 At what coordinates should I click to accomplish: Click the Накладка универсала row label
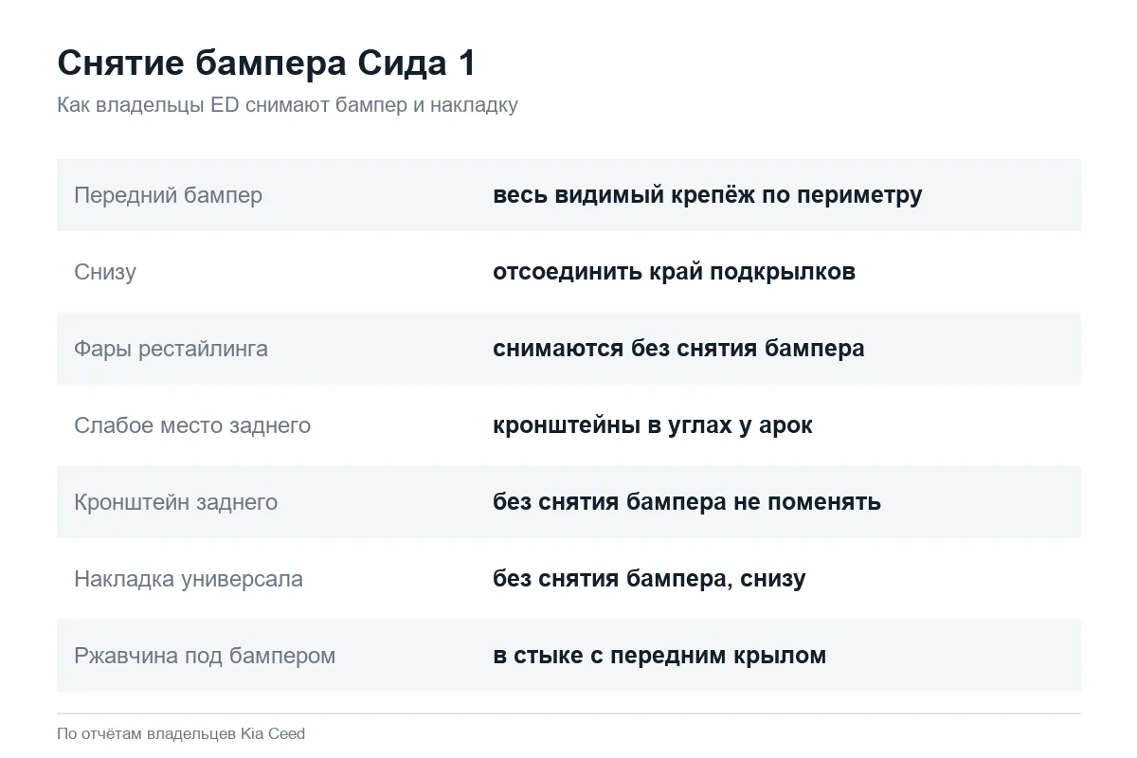(189, 579)
